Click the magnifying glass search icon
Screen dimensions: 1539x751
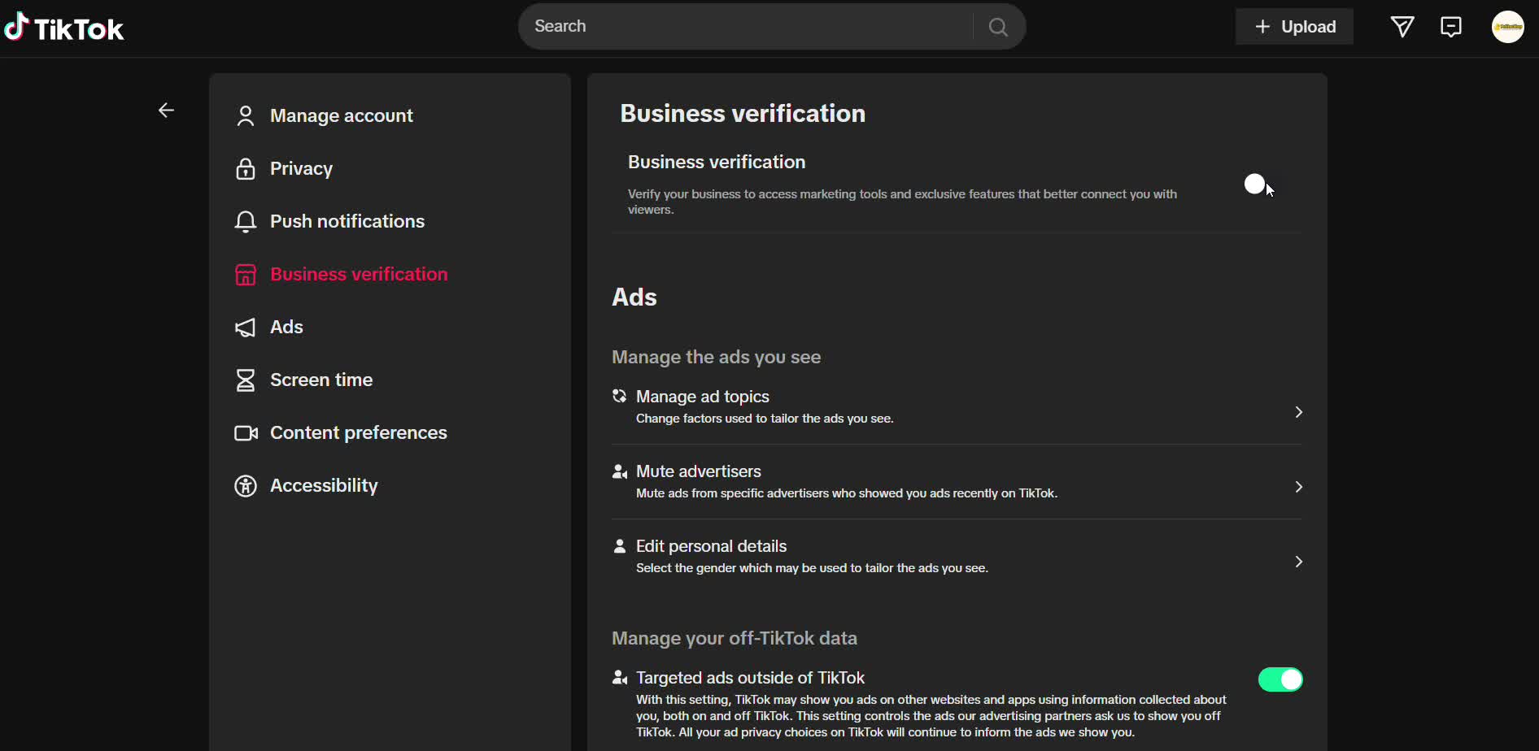click(x=998, y=27)
